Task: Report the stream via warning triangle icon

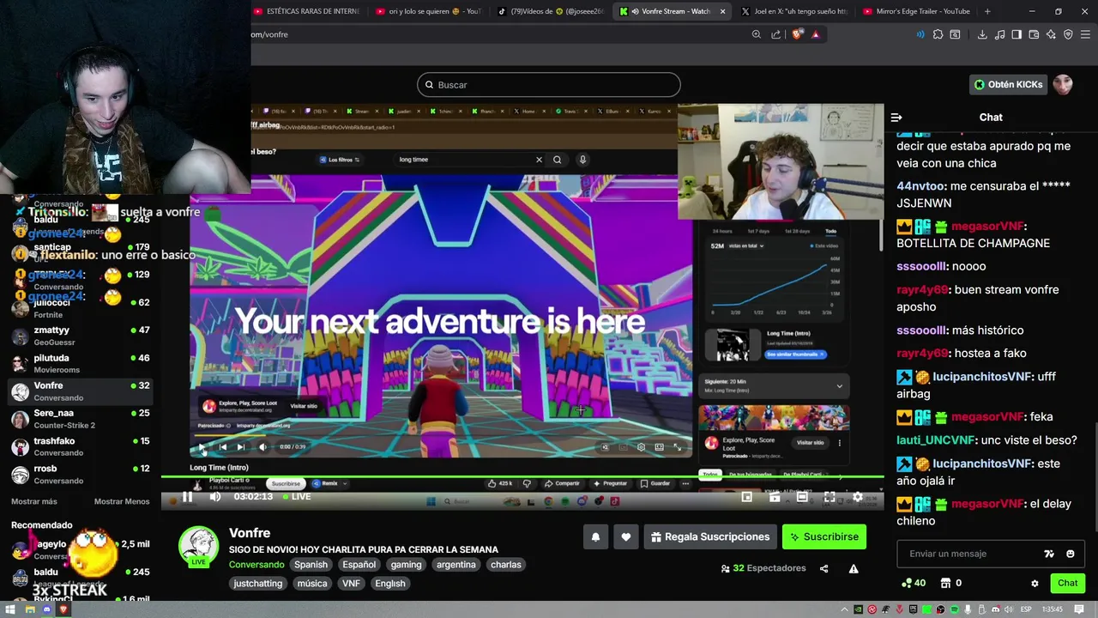Action: tap(854, 568)
